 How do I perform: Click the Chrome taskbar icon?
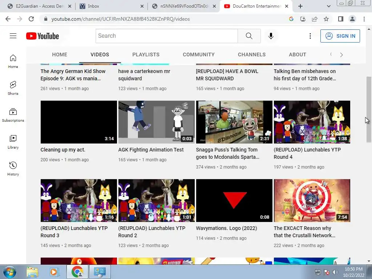tap(77, 272)
